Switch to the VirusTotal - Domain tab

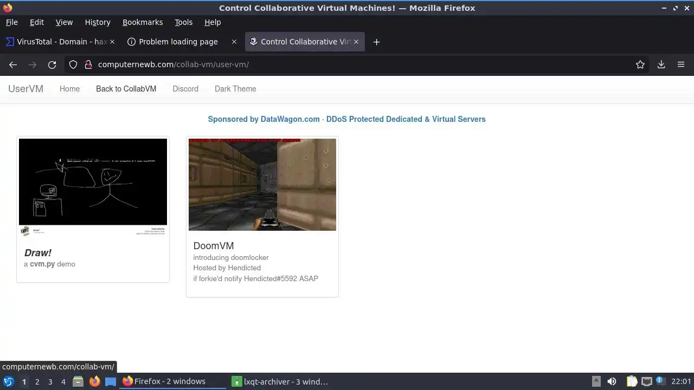60,42
